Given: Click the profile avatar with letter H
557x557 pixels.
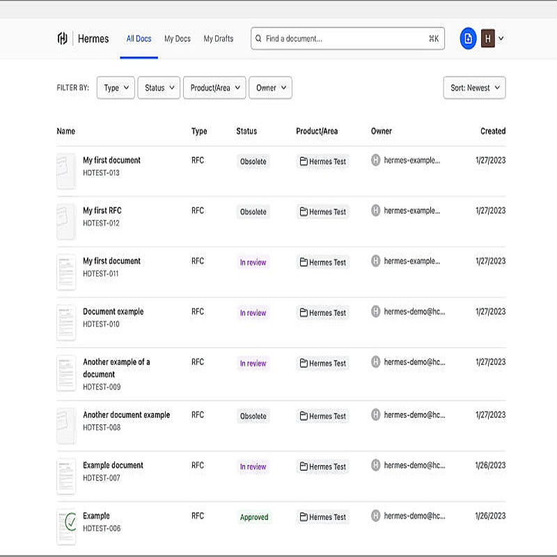Looking at the screenshot, I should pos(487,38).
